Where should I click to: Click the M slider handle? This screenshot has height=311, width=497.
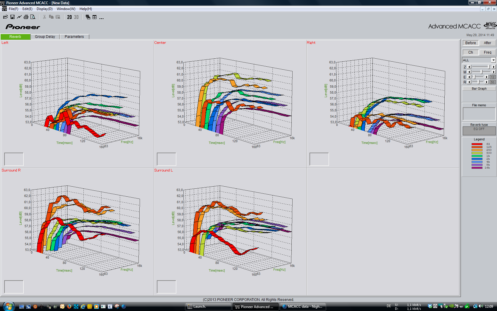click(x=481, y=72)
